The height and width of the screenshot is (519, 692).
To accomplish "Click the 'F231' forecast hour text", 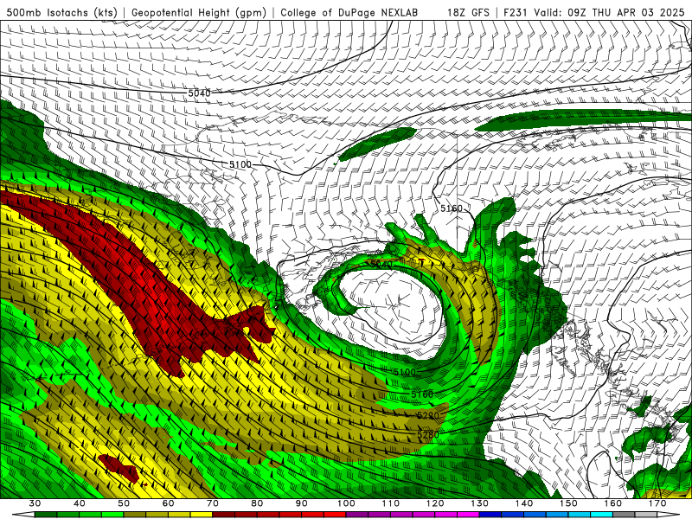I will coord(516,13).
